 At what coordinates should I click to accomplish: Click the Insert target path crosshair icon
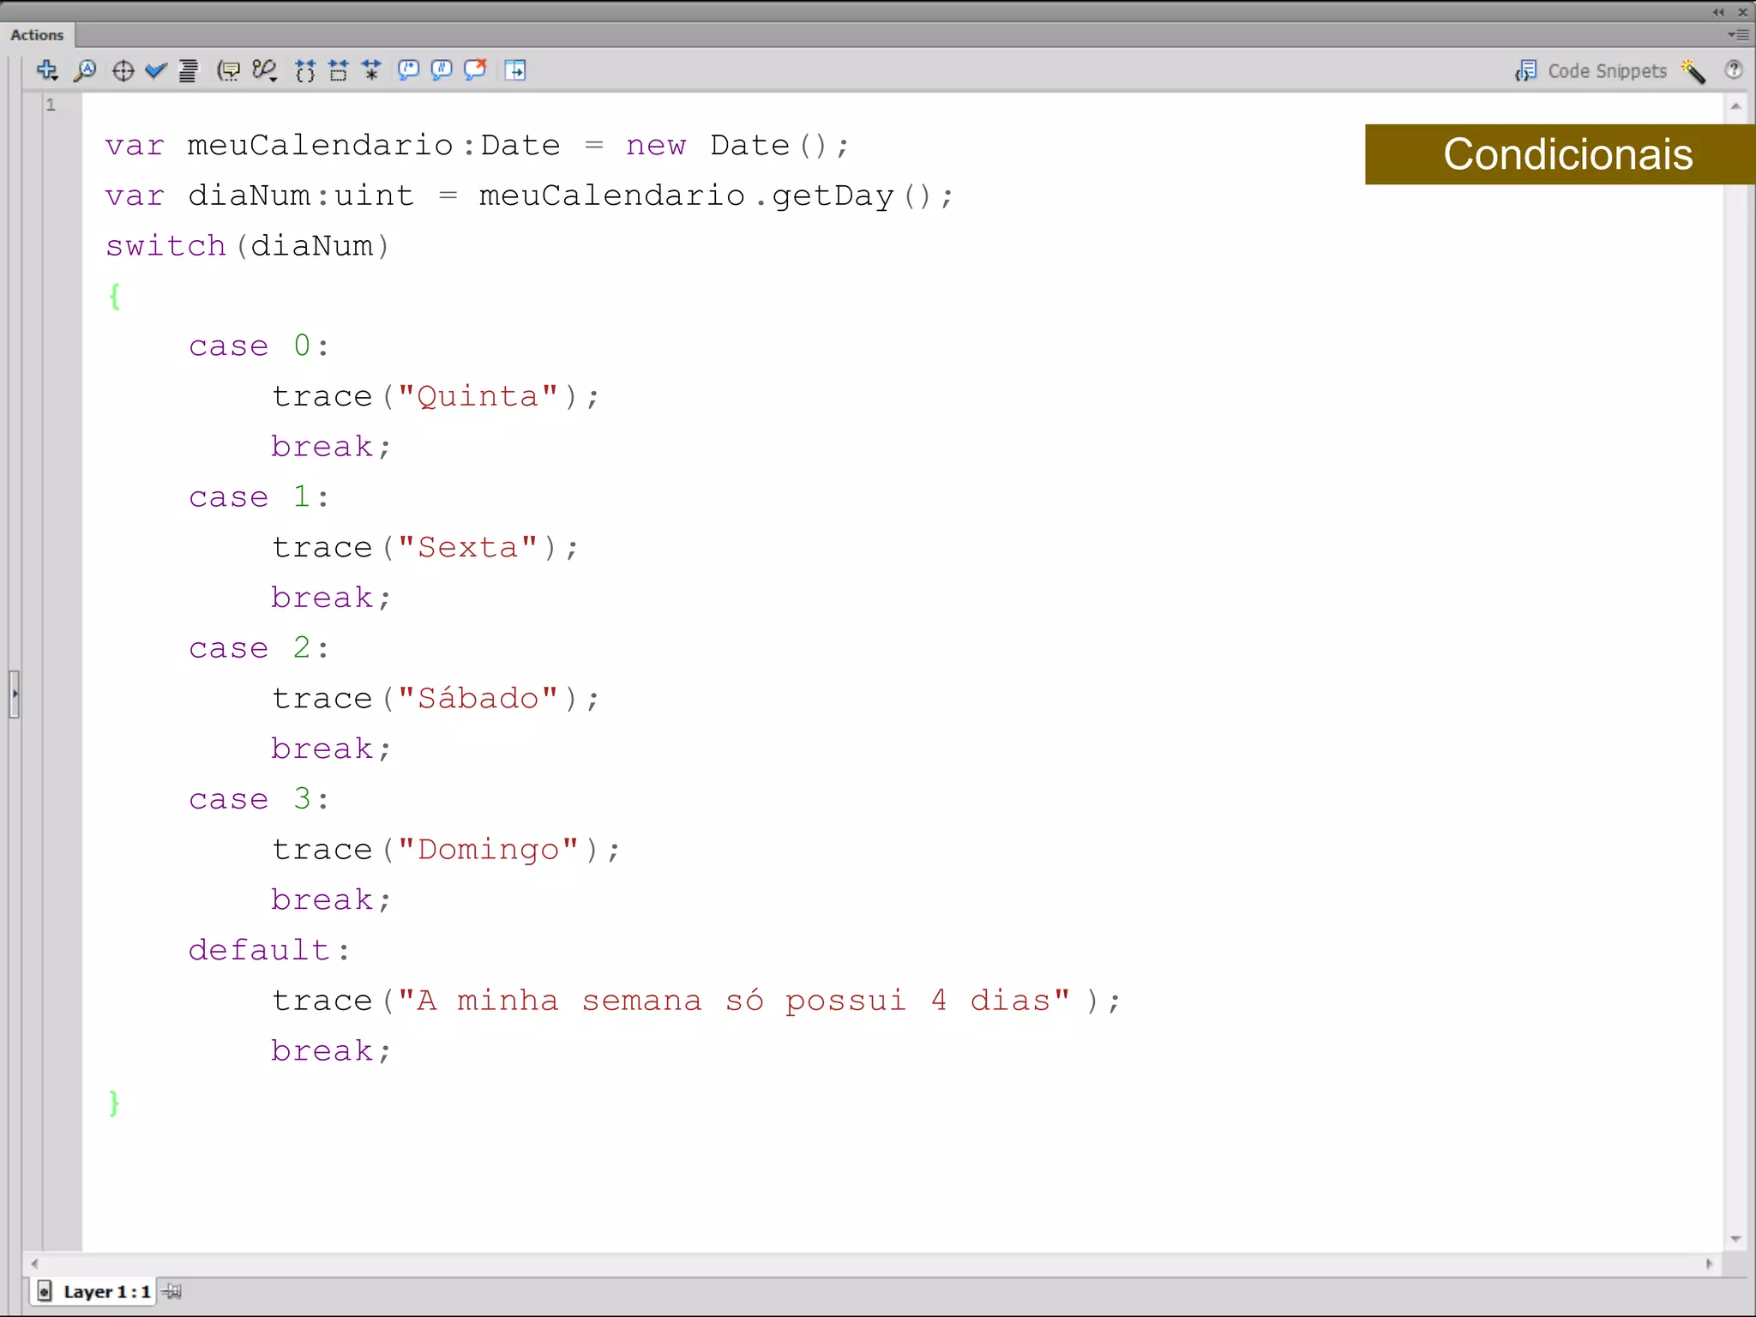123,70
